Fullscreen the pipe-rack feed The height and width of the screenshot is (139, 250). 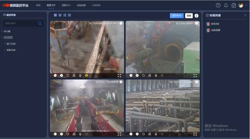tap(195, 134)
